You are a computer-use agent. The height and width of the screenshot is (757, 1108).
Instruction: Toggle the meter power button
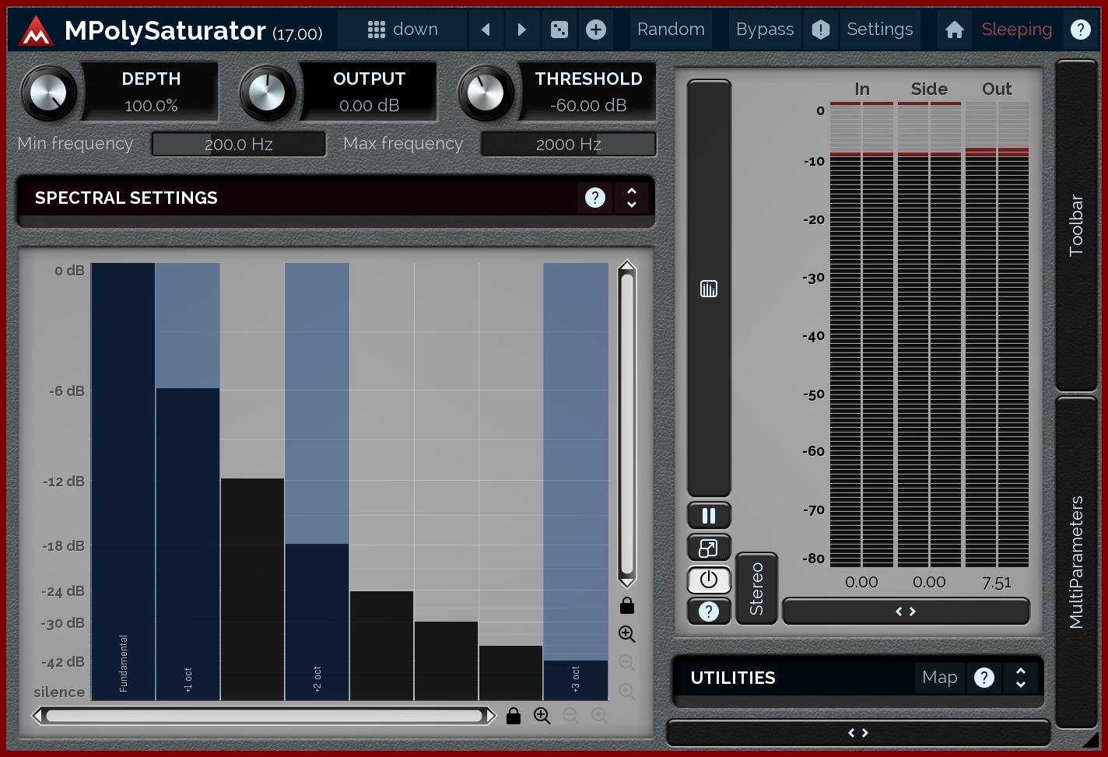[x=709, y=580]
